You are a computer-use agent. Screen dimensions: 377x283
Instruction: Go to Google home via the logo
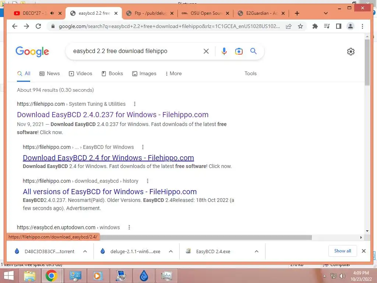click(32, 52)
